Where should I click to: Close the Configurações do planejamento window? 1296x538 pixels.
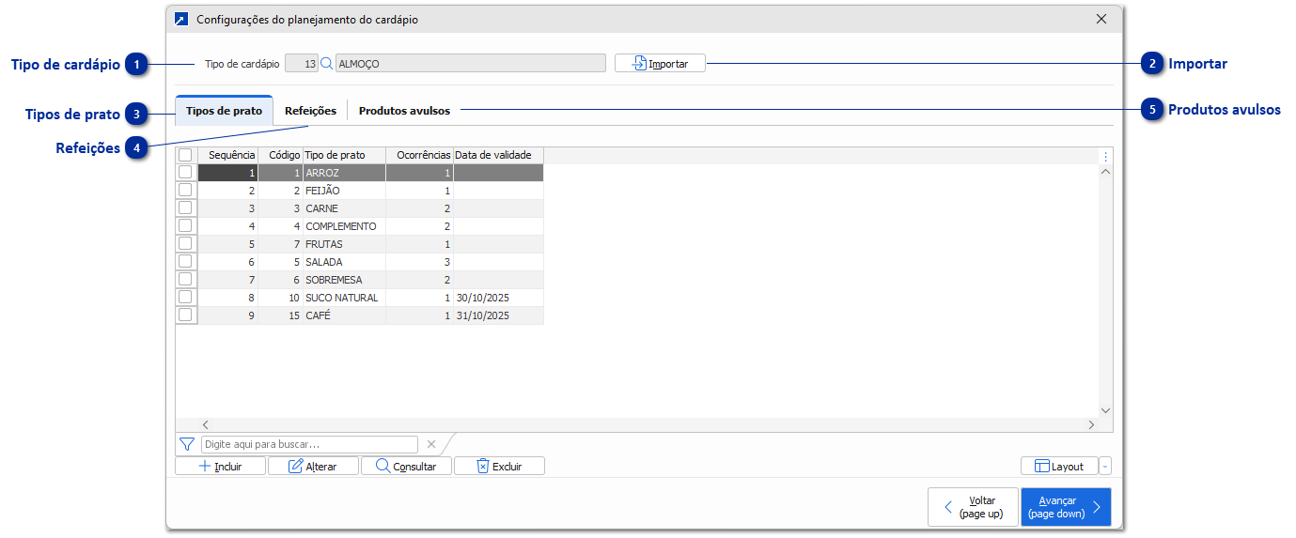pyautogui.click(x=1101, y=19)
